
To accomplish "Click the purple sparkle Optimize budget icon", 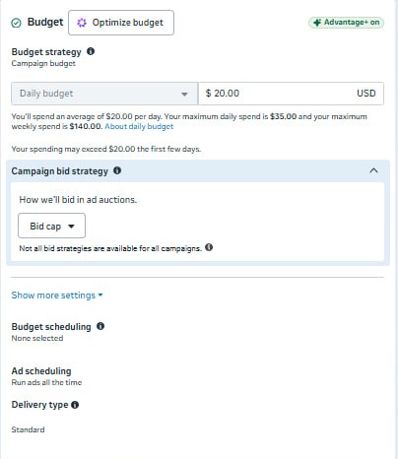I will (x=82, y=23).
